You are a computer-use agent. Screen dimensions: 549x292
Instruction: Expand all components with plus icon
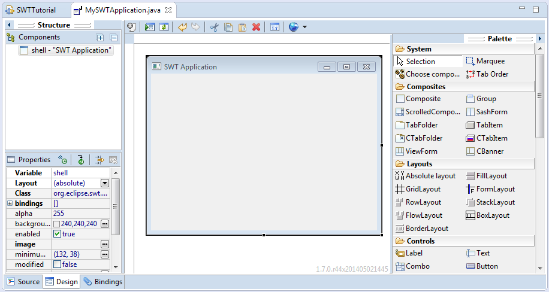tap(100, 38)
